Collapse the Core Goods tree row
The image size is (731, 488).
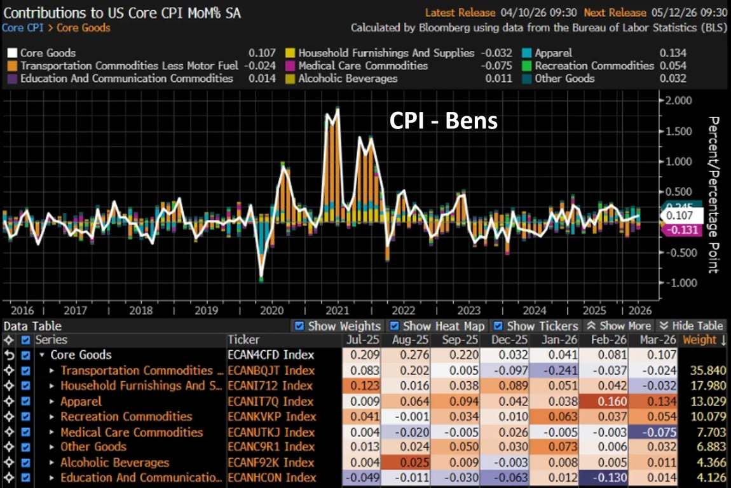pyautogui.click(x=42, y=355)
